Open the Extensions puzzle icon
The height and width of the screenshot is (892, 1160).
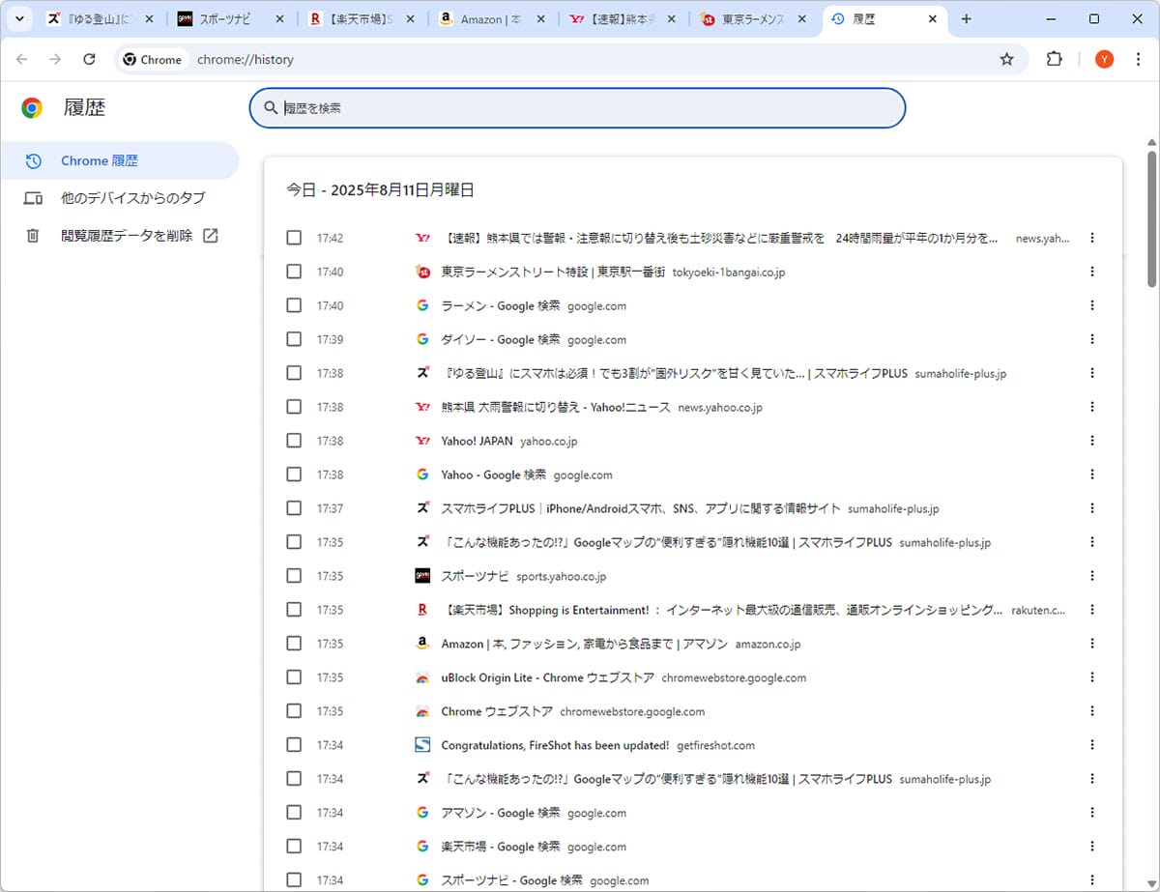click(1055, 59)
